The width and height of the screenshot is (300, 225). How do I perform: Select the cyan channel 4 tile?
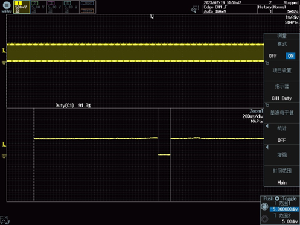click(71, 7)
